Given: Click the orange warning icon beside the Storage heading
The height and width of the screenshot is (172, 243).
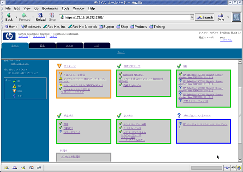Looking at the screenshot, I should [x=59, y=66].
